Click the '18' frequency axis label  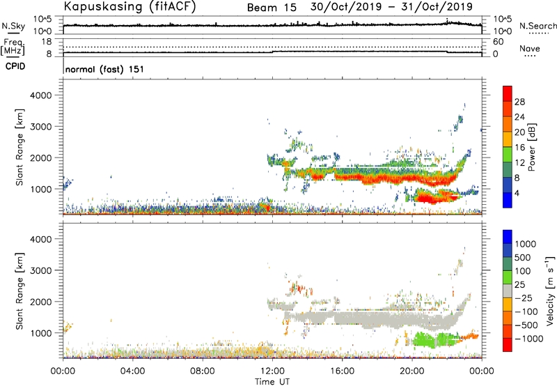click(46, 42)
